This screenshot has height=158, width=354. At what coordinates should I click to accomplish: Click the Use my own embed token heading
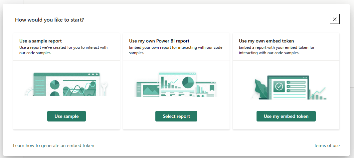[266, 41]
